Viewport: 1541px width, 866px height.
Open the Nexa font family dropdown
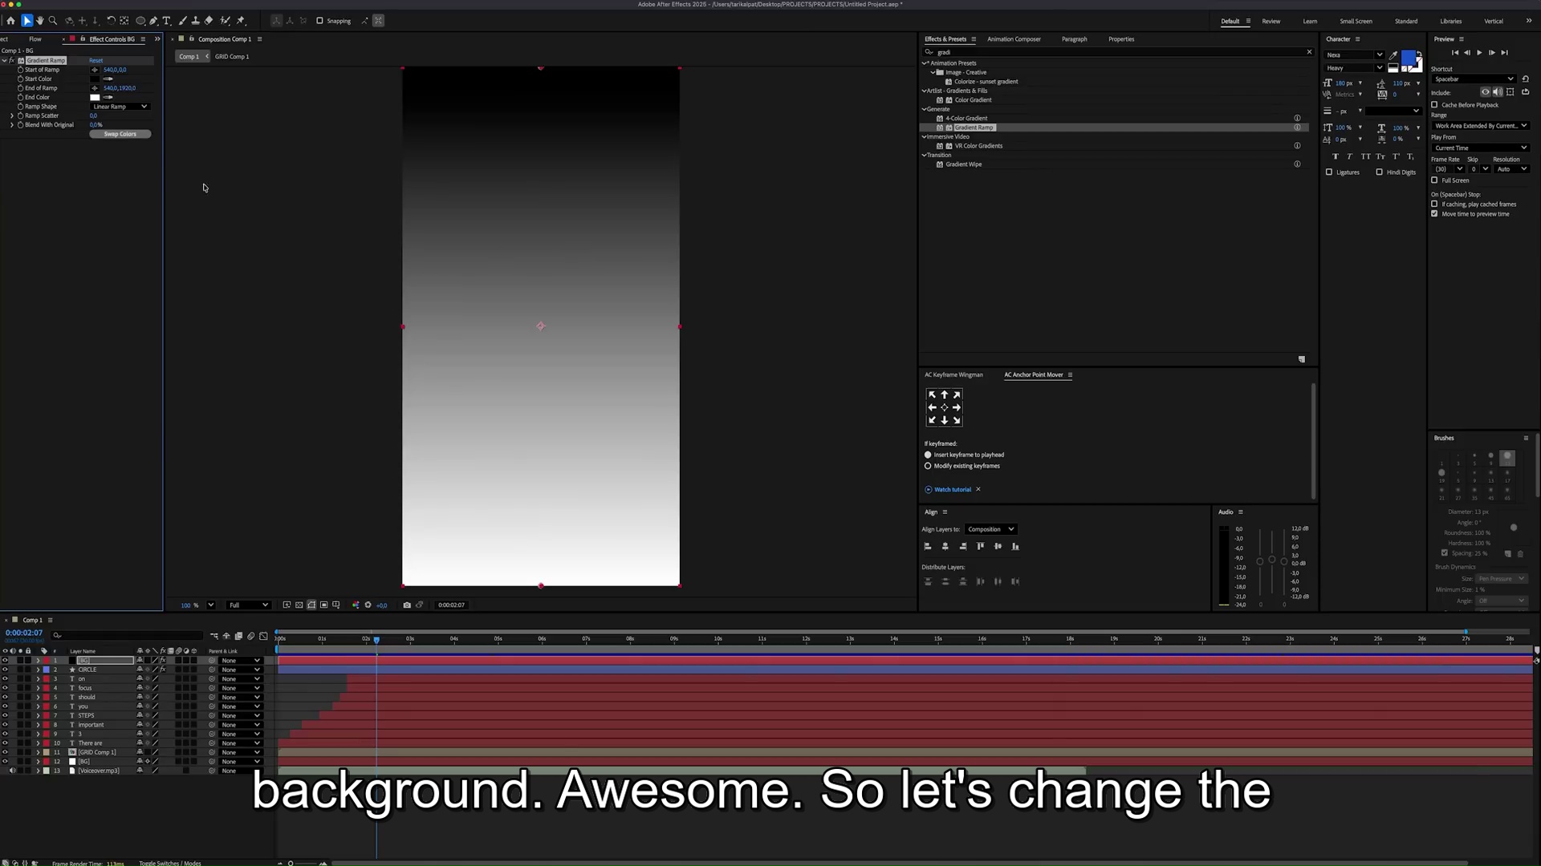pyautogui.click(x=1354, y=55)
